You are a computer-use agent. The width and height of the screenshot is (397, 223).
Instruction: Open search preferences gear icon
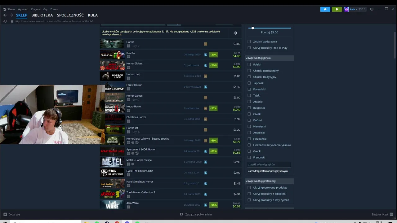235,33
